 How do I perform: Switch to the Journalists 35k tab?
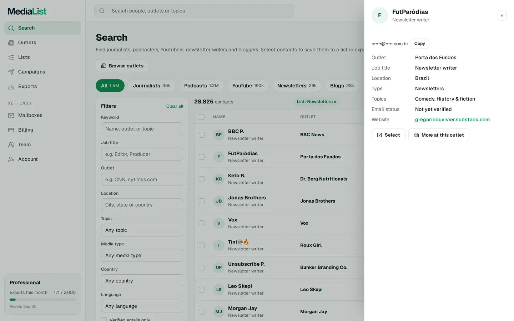tap(152, 86)
